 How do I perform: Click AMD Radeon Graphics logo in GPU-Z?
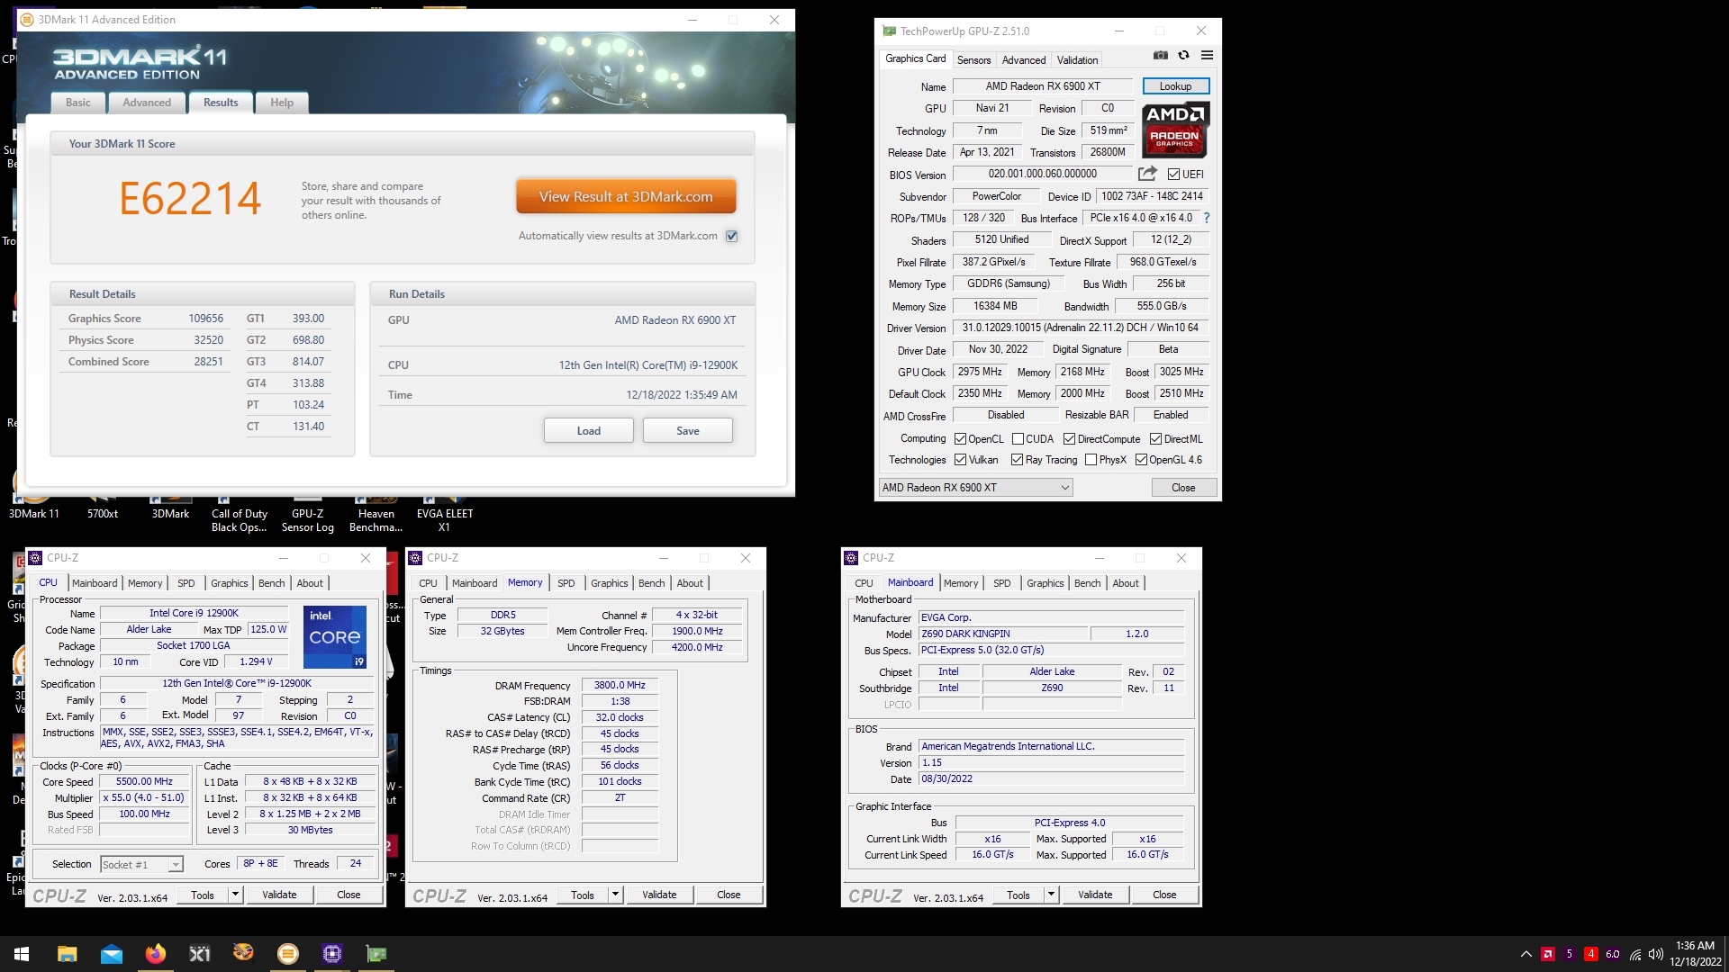tap(1175, 130)
